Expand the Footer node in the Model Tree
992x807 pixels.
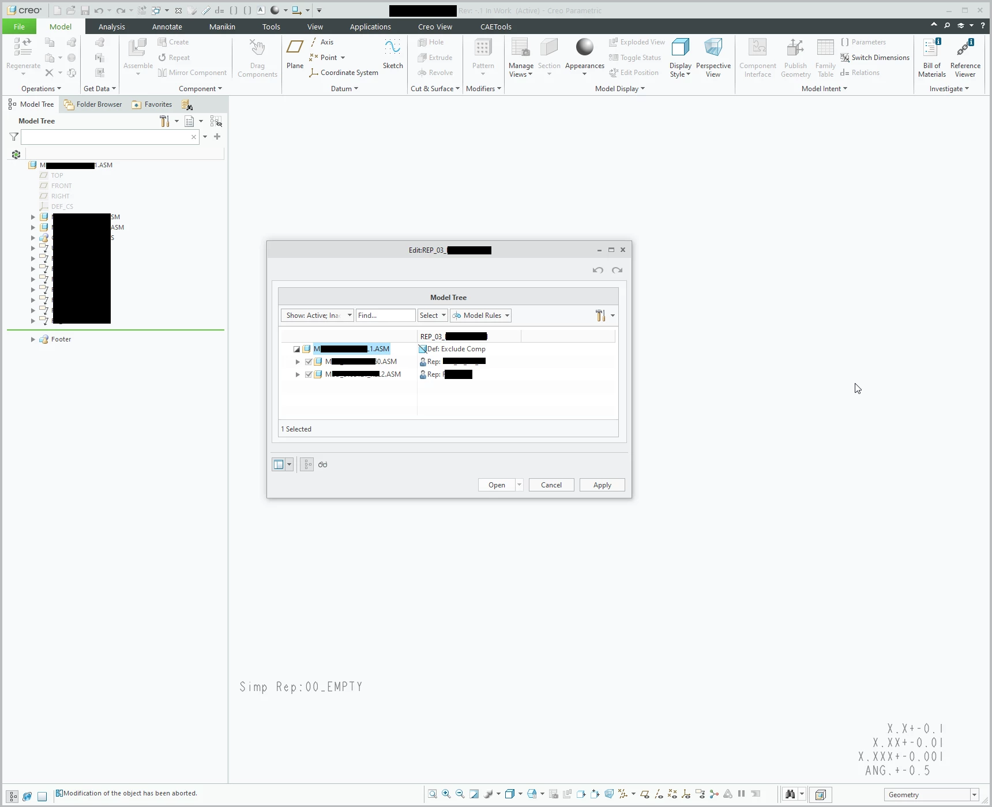(33, 339)
